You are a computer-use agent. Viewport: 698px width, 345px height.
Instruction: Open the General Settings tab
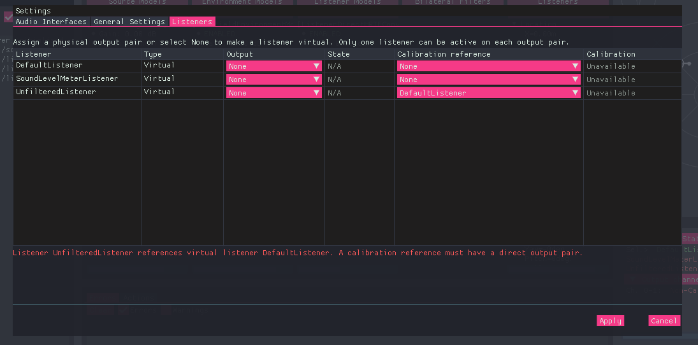pos(129,22)
